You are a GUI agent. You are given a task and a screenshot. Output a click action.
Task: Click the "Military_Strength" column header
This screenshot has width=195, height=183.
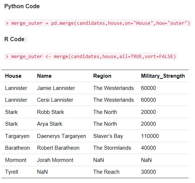163,76
